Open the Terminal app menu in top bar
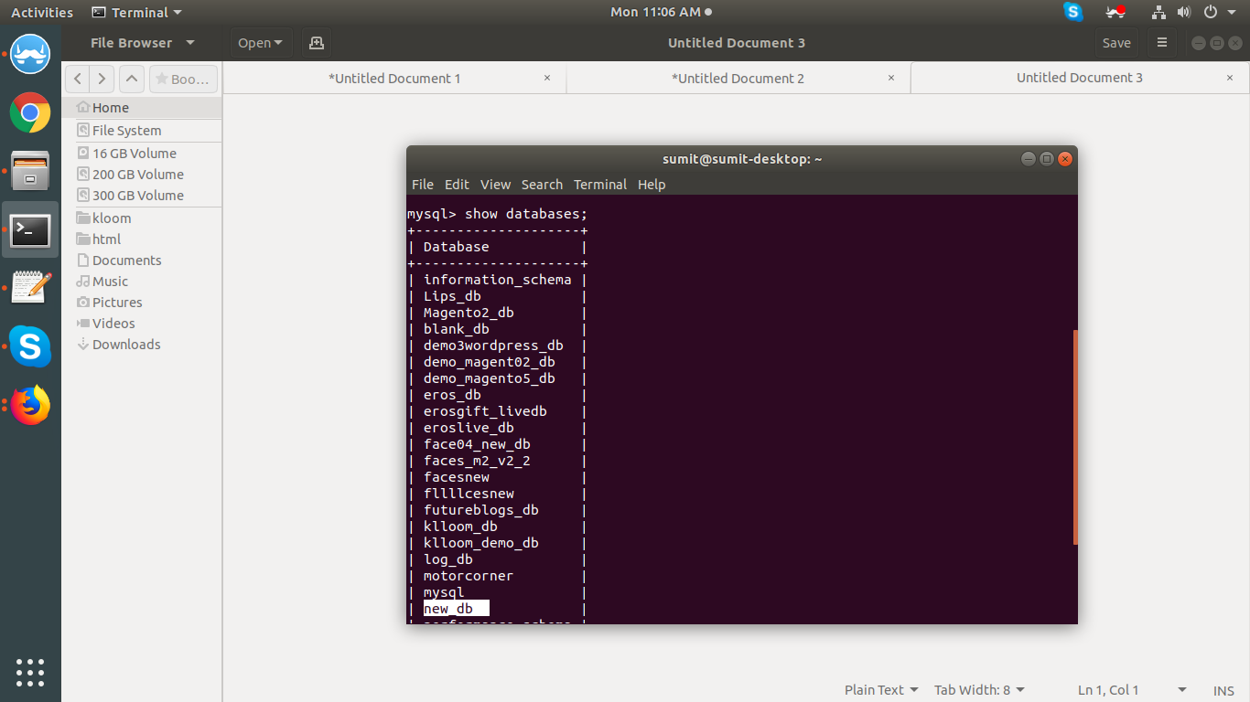The image size is (1250, 702). pos(137,12)
